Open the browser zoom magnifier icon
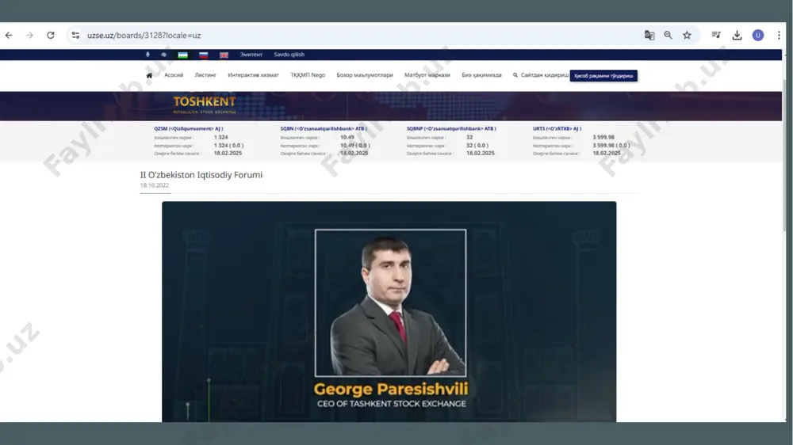The image size is (793, 445). 668,36
